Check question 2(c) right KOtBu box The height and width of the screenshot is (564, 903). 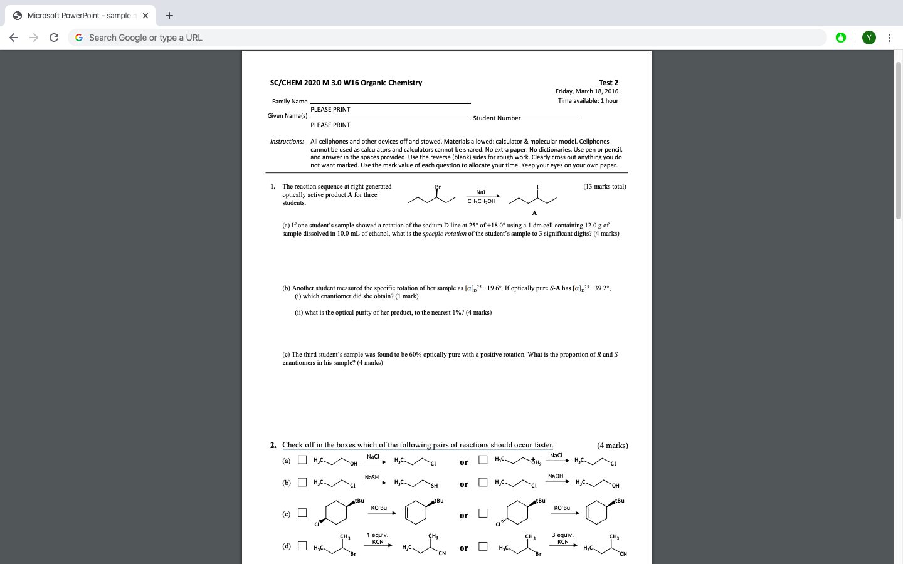(x=483, y=513)
